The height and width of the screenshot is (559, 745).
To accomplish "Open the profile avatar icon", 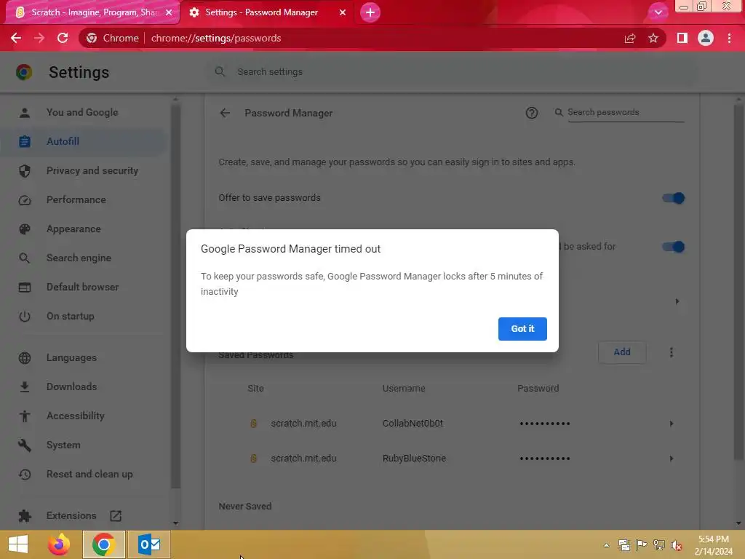I will click(x=706, y=38).
